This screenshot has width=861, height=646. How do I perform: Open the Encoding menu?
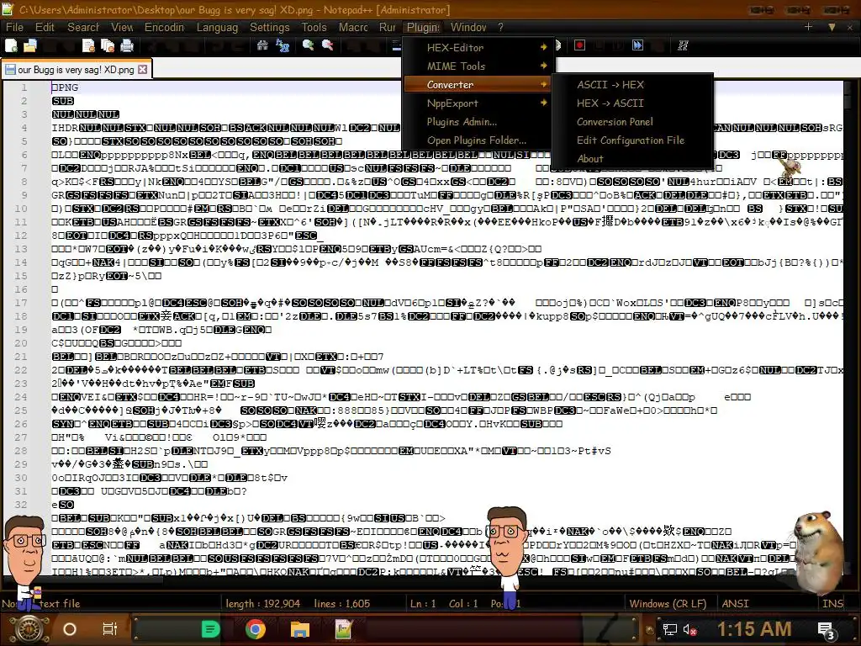(x=164, y=27)
